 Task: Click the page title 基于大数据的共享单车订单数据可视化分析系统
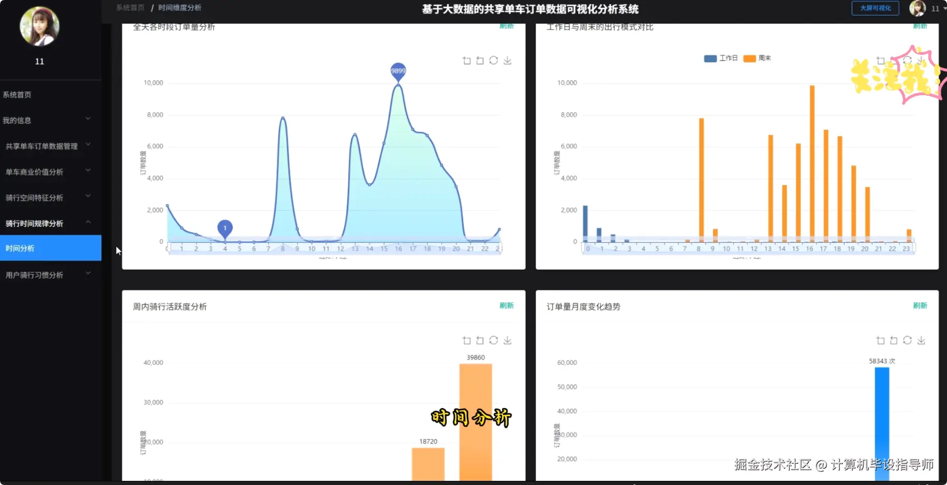(x=530, y=9)
